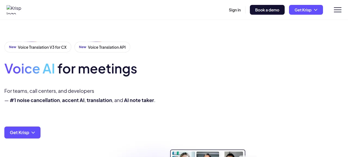
Task: Open Voice Translation API announcement pill
Action: tap(102, 47)
